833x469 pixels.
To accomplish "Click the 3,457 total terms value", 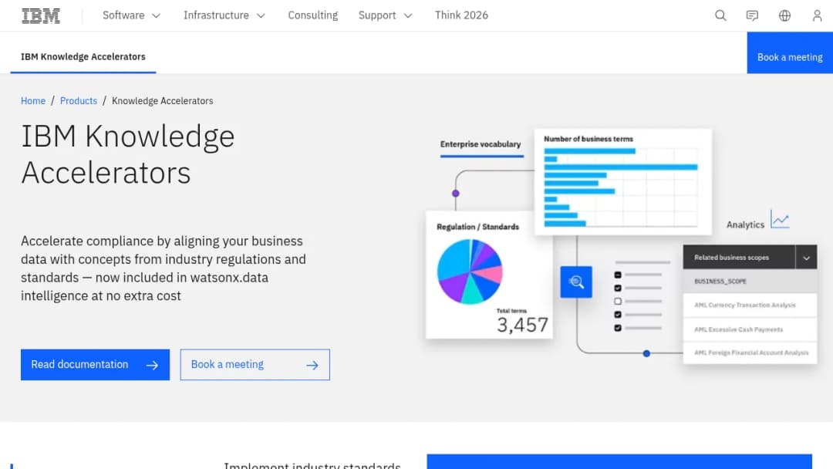I will [x=522, y=325].
